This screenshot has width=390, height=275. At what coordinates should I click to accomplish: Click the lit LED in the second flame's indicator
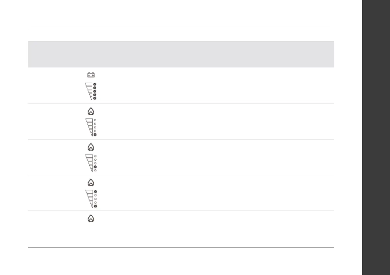pos(95,167)
